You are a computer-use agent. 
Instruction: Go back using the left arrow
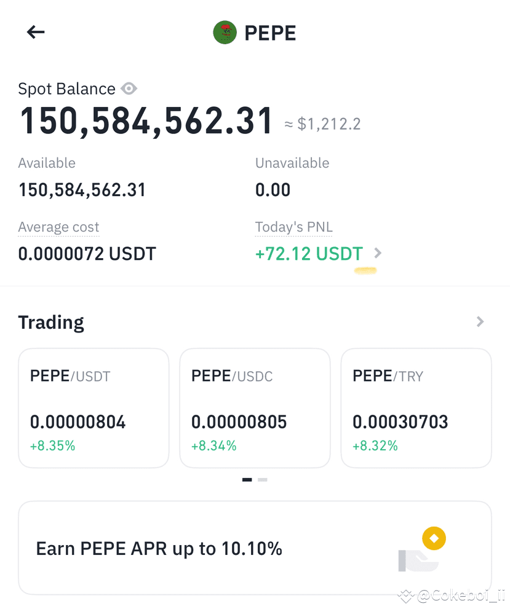pos(36,32)
